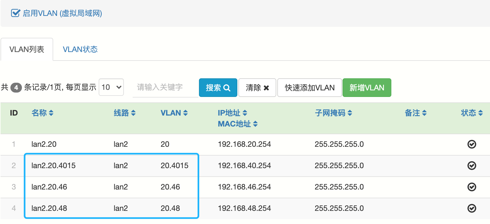Toggle status check for lan2.20 row
The image size is (490, 224).
tap(471, 144)
